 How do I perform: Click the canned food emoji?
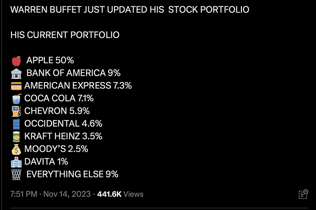16,137
